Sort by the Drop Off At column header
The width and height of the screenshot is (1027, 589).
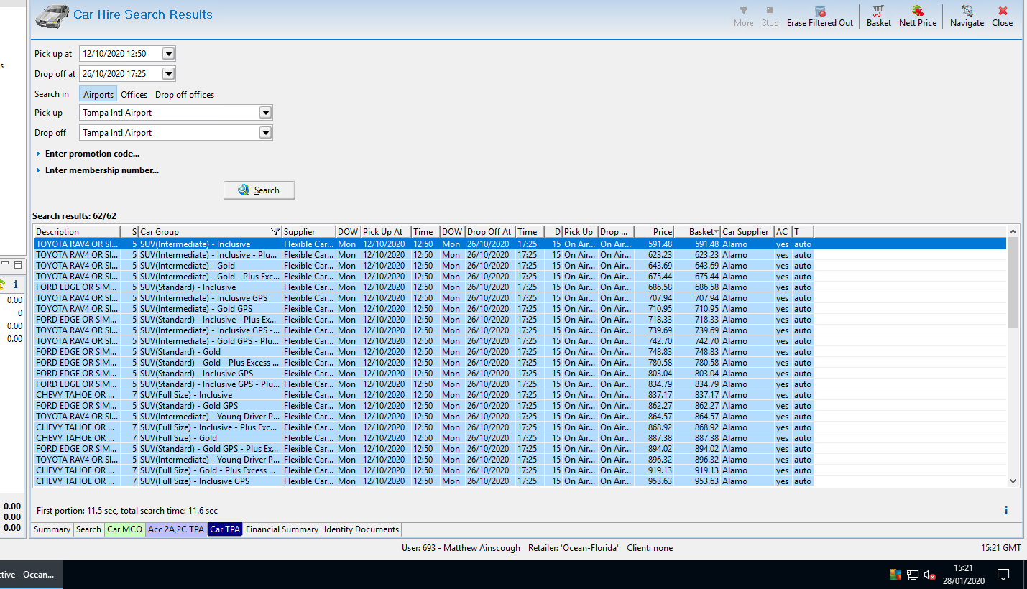point(490,231)
